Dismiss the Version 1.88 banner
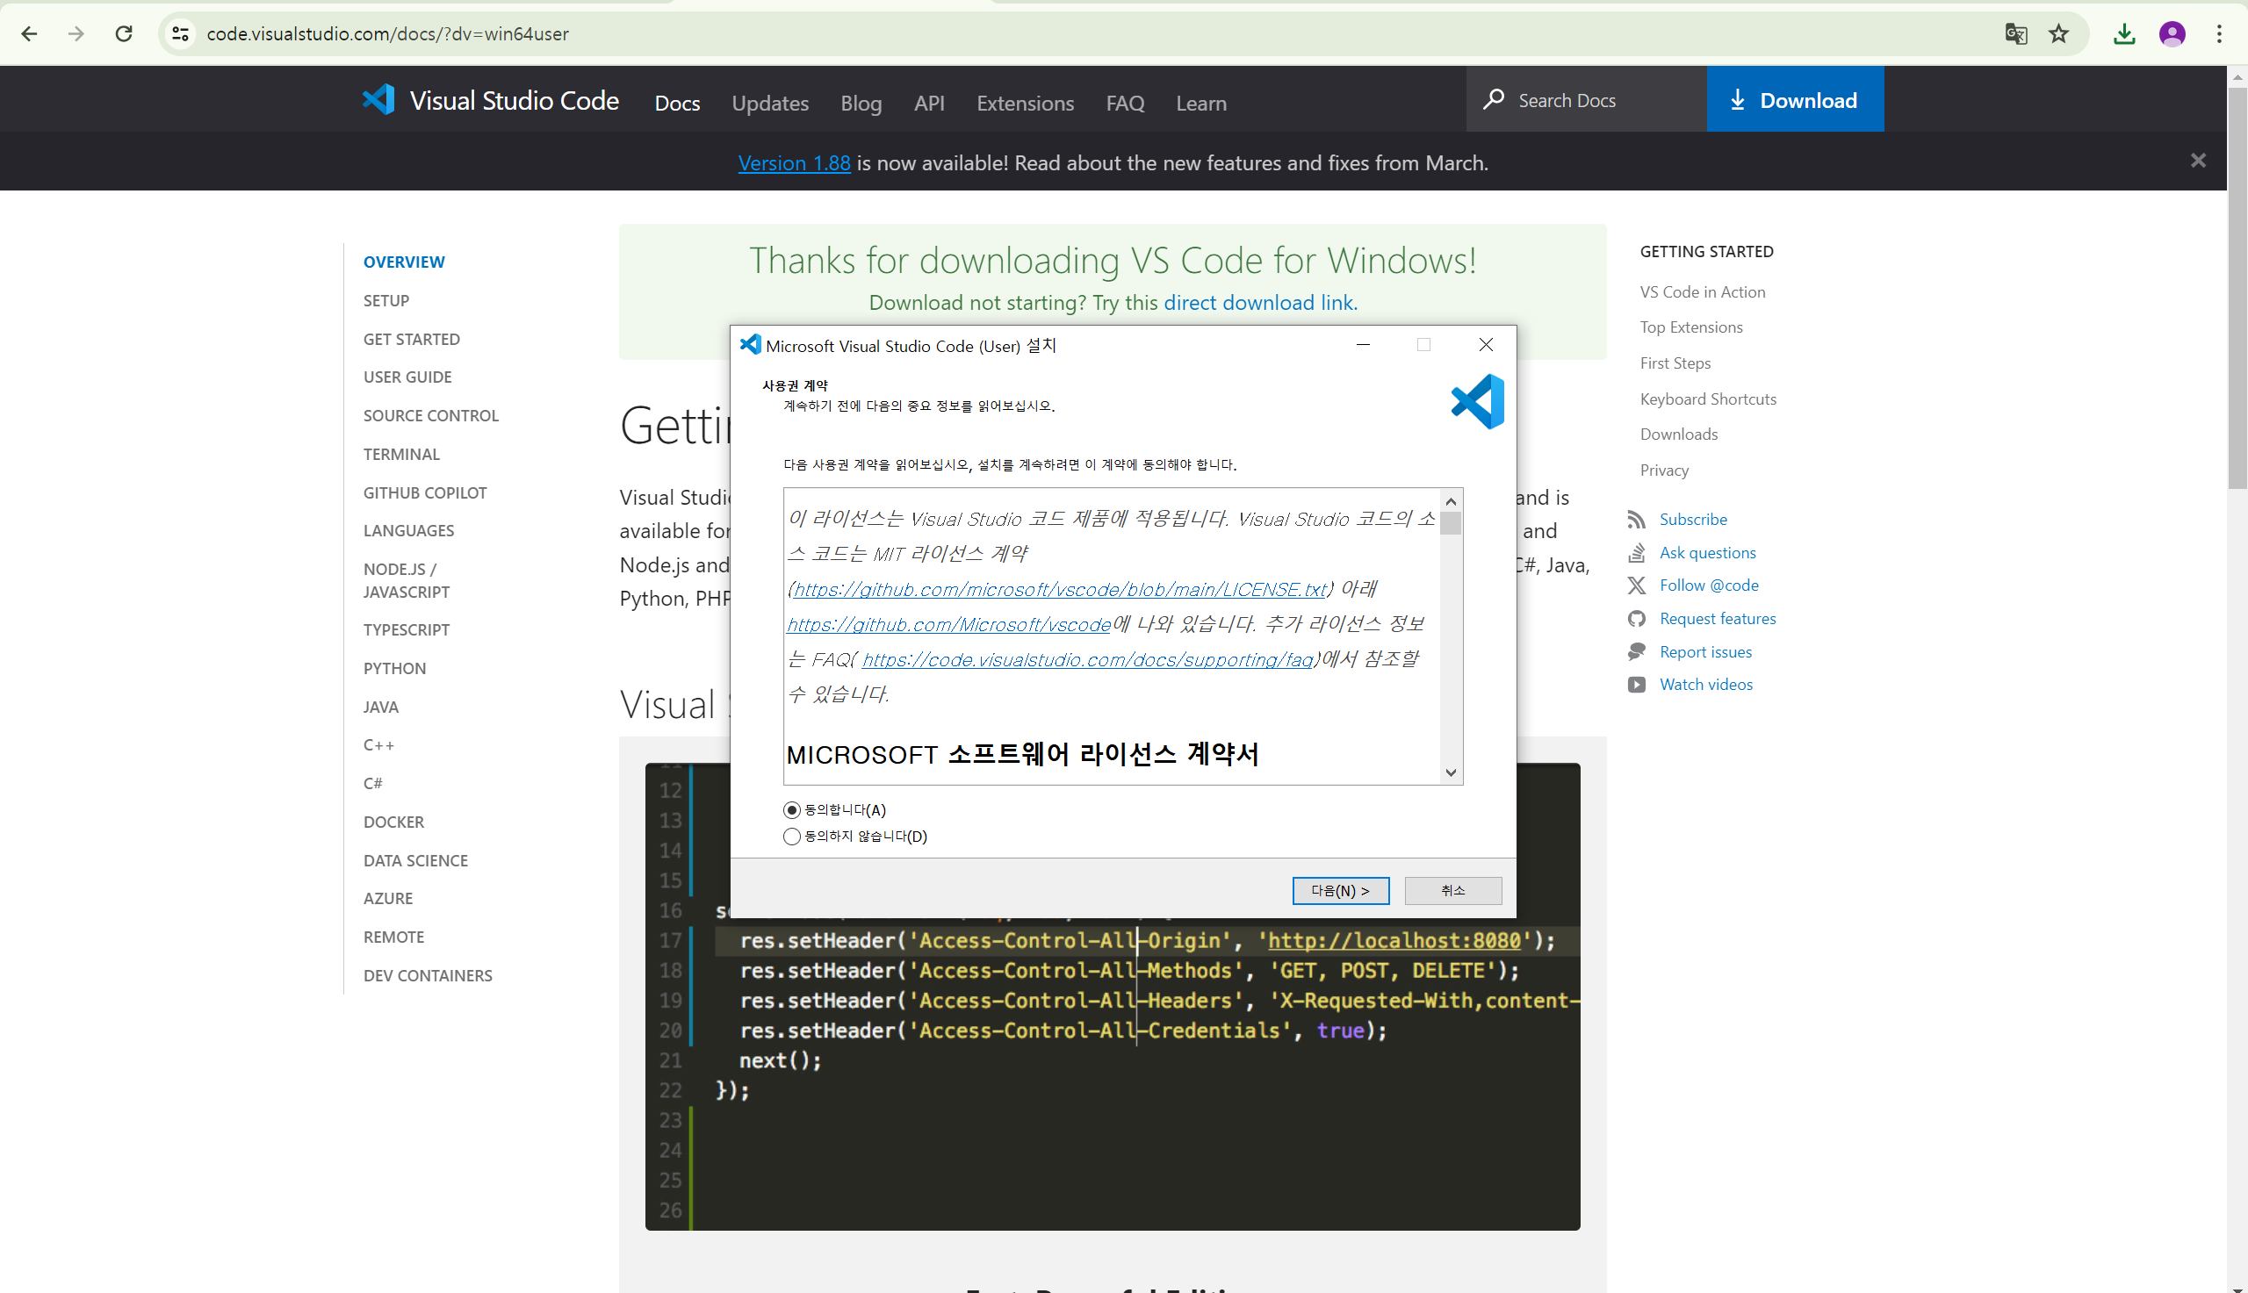The height and width of the screenshot is (1293, 2248). click(2197, 161)
